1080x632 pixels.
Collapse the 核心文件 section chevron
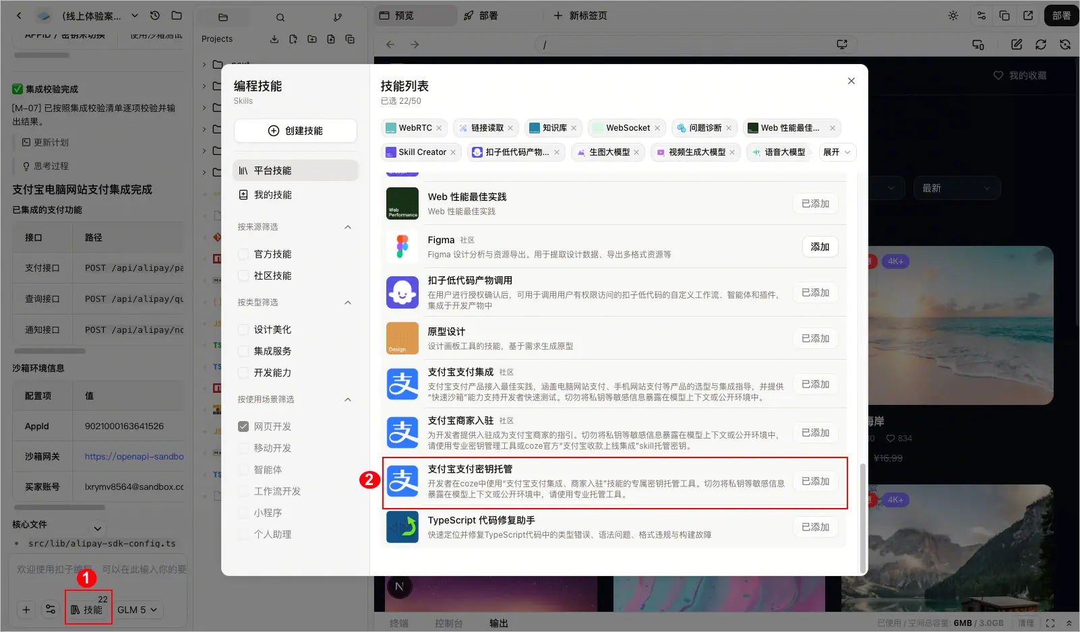tap(98, 528)
